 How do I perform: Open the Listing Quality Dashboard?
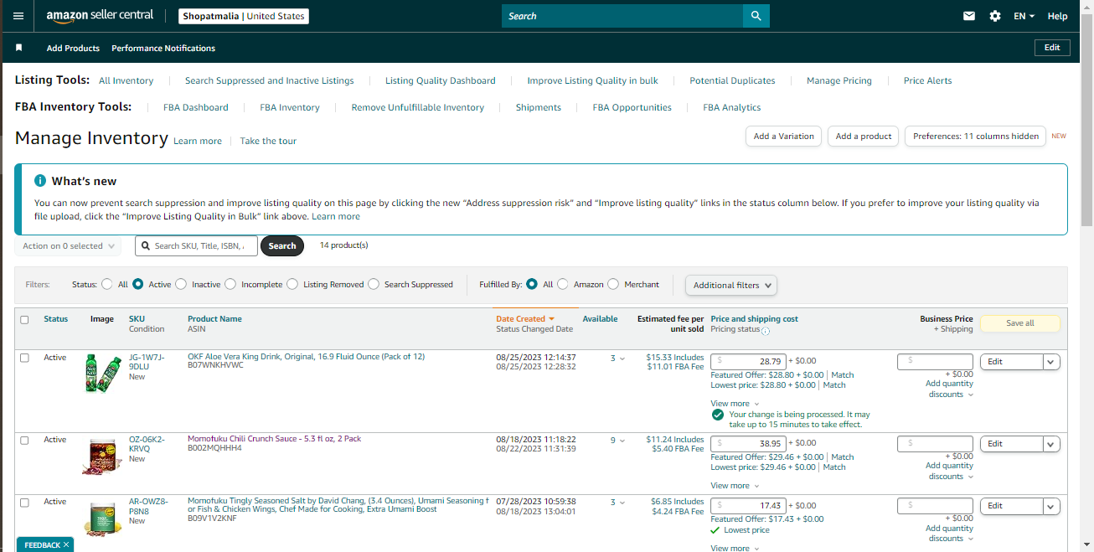point(441,80)
